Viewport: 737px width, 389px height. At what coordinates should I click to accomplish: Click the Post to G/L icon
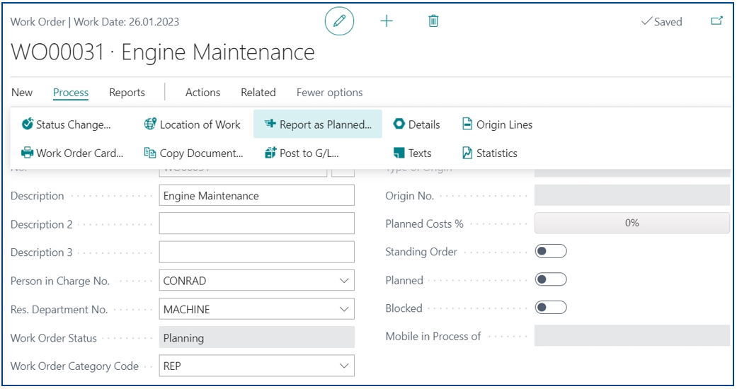click(270, 153)
